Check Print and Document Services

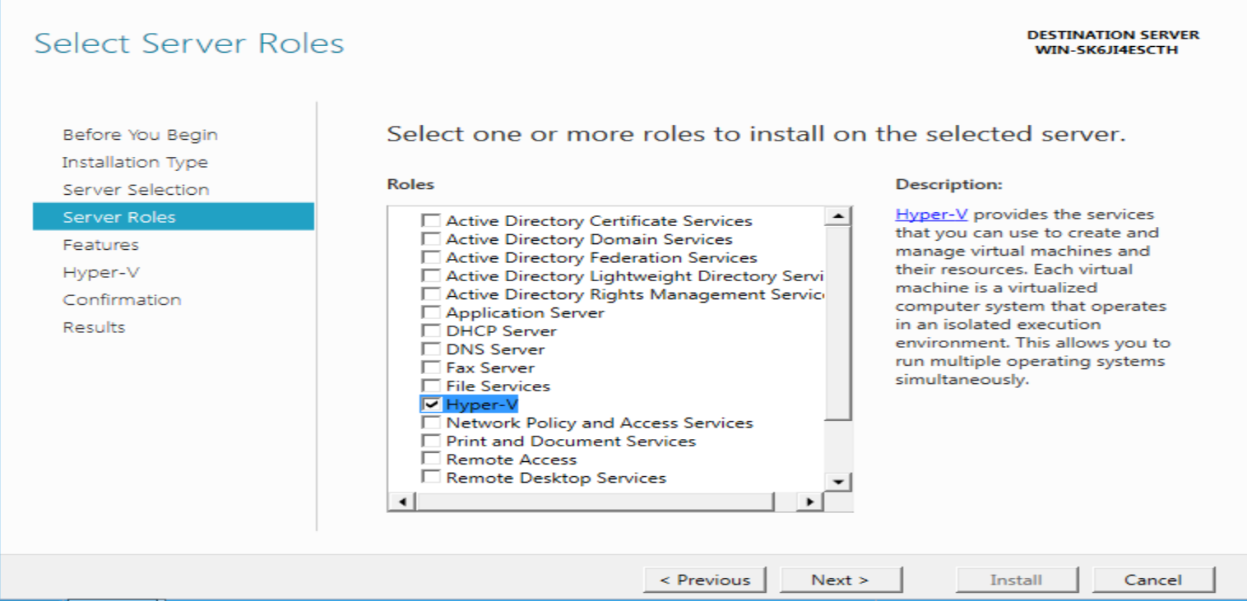pyautogui.click(x=430, y=442)
